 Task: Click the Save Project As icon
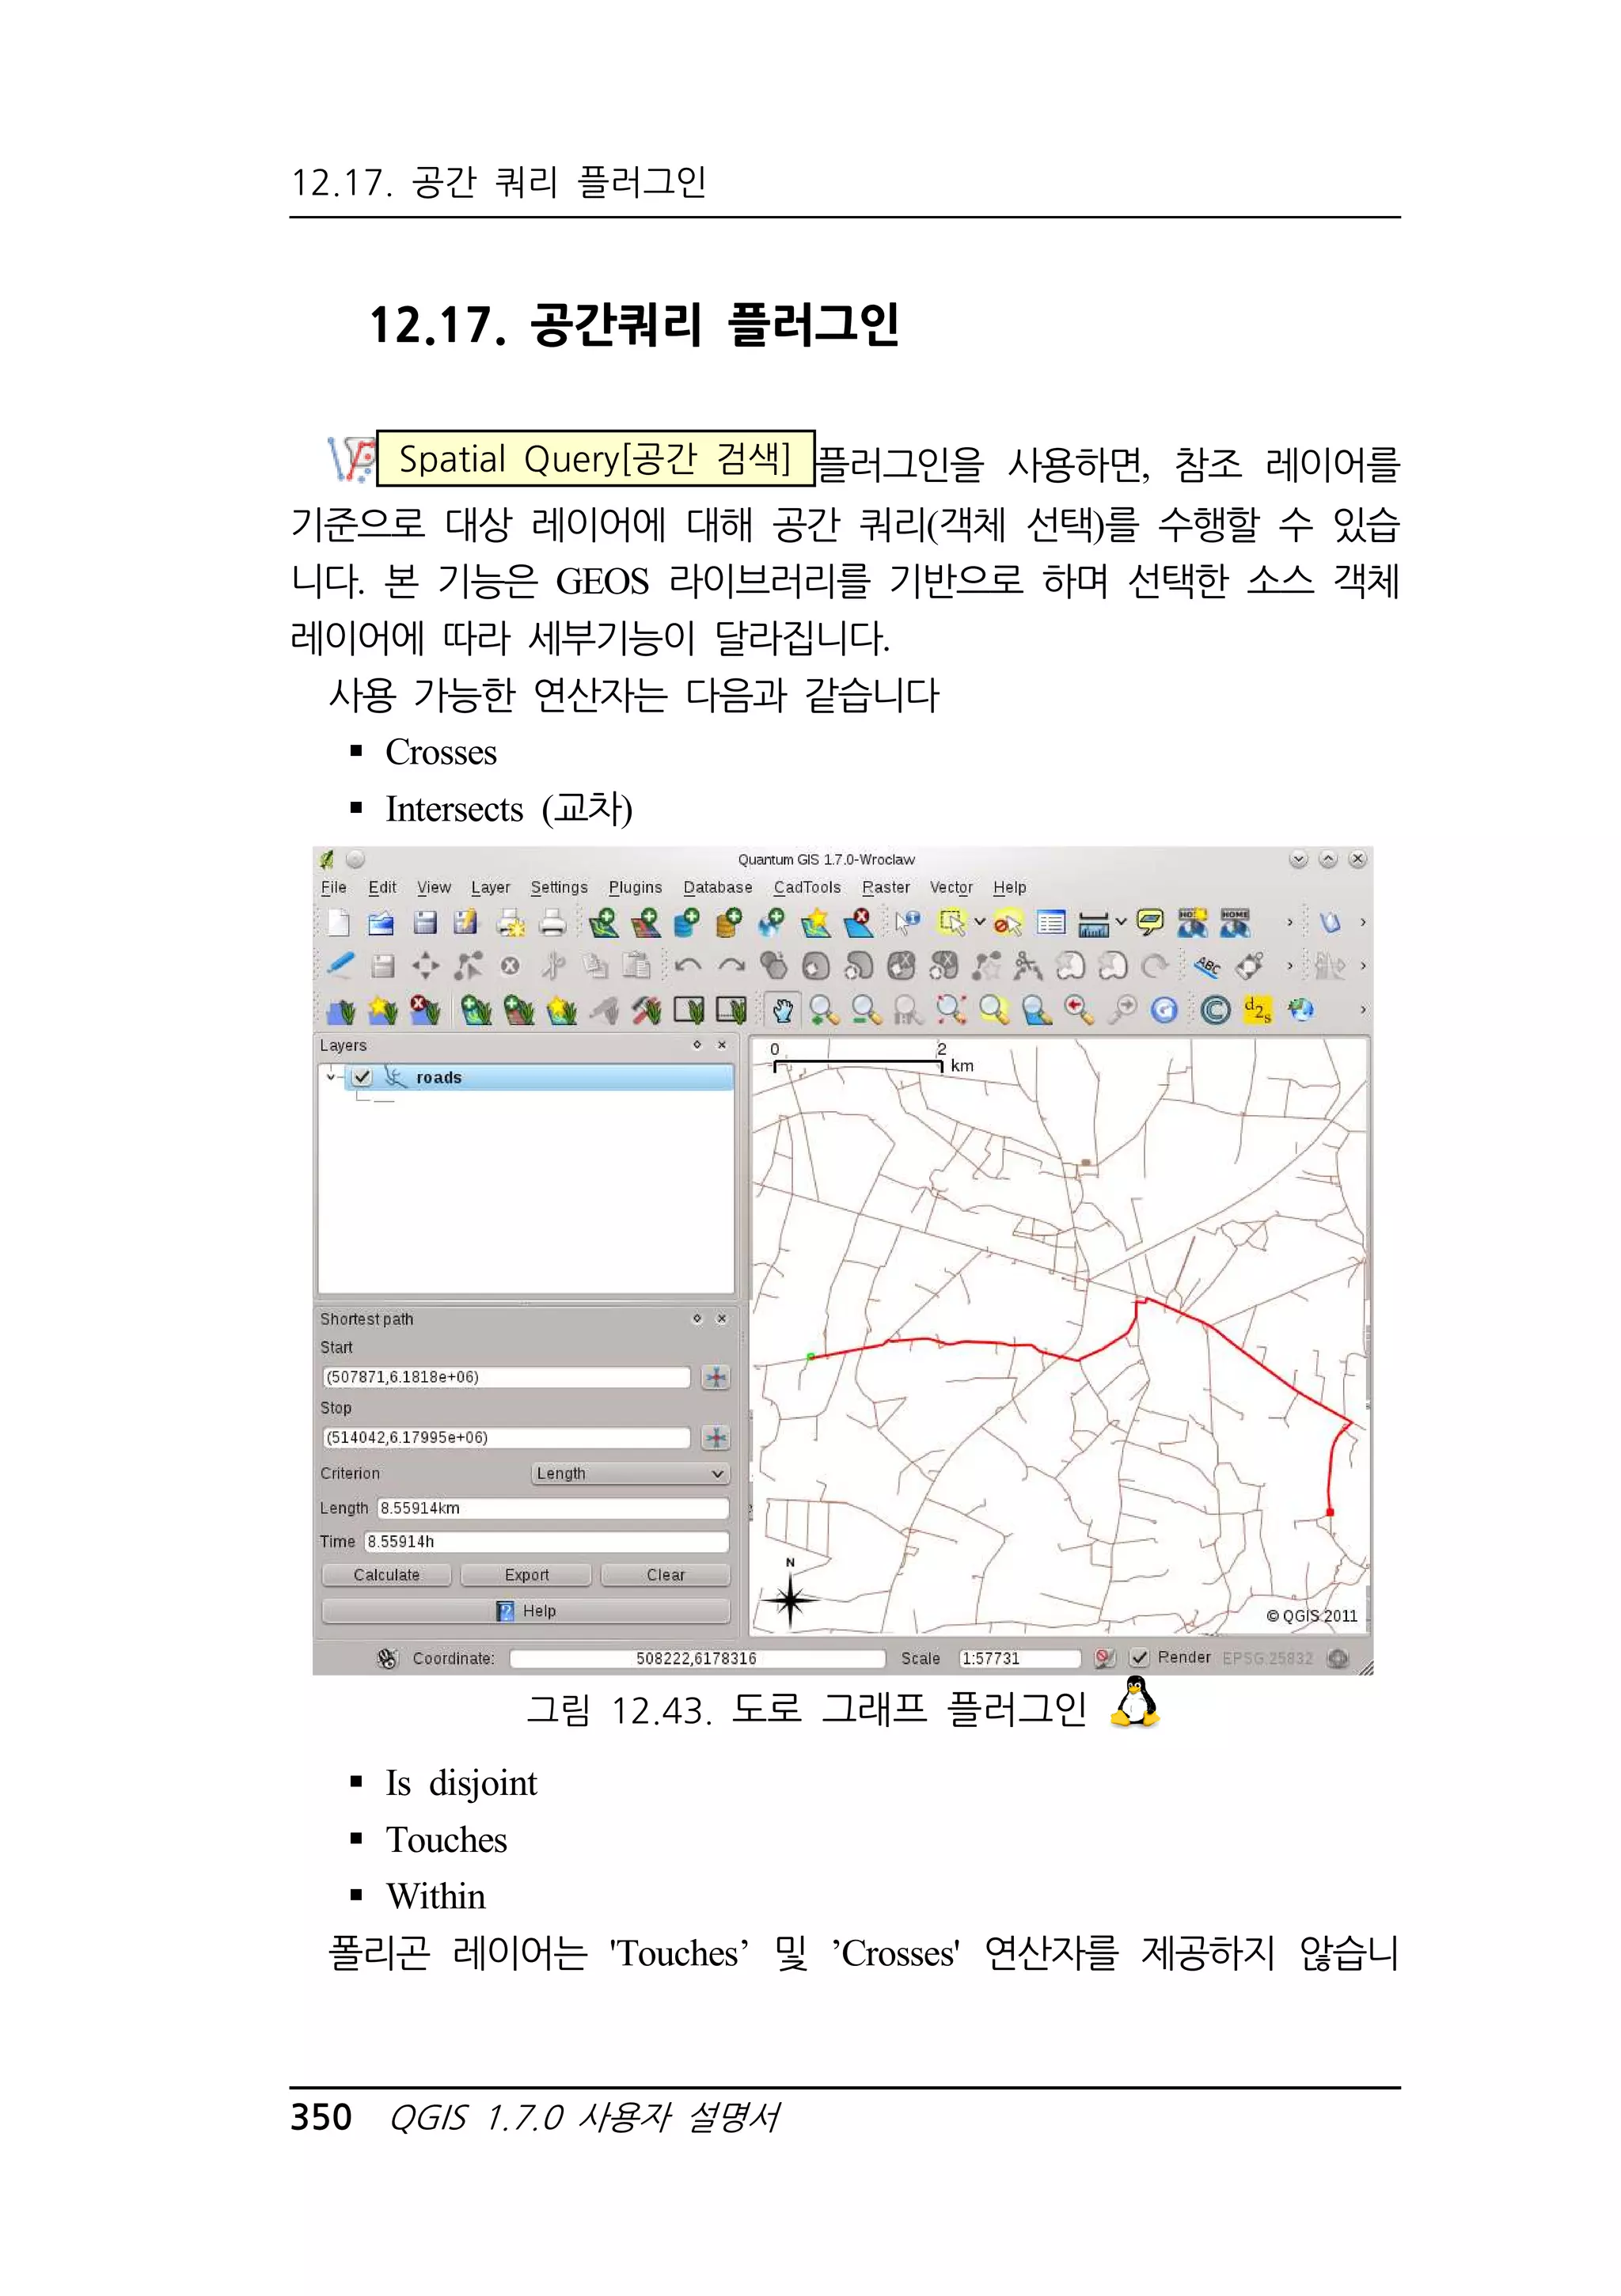pos(465,922)
